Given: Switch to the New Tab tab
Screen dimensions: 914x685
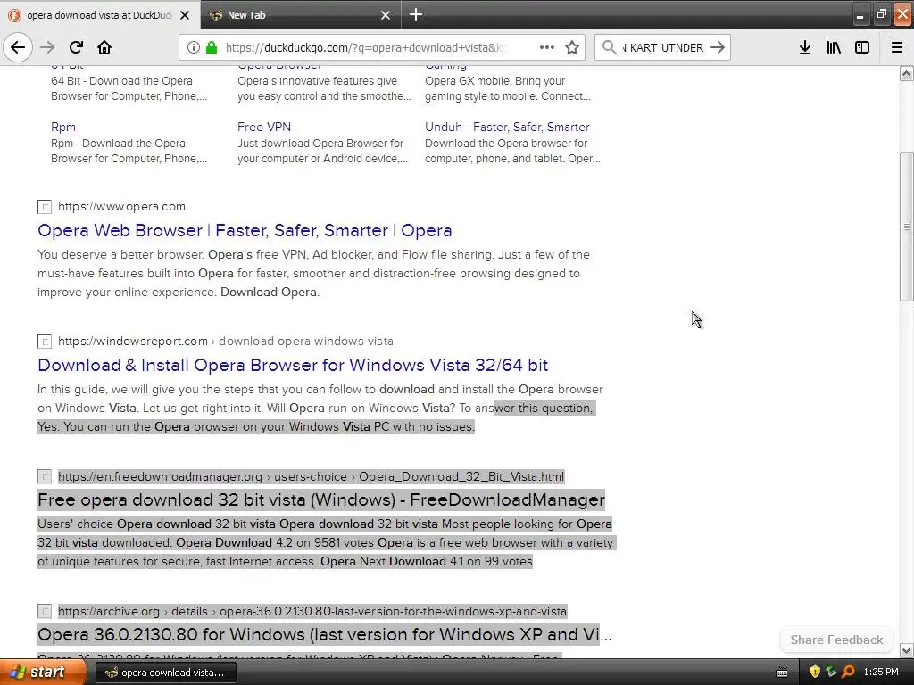Looking at the screenshot, I should [x=301, y=15].
